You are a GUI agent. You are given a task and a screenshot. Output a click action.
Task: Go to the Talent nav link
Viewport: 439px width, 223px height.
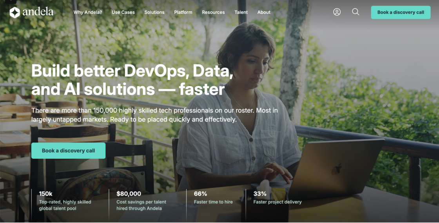[241, 12]
